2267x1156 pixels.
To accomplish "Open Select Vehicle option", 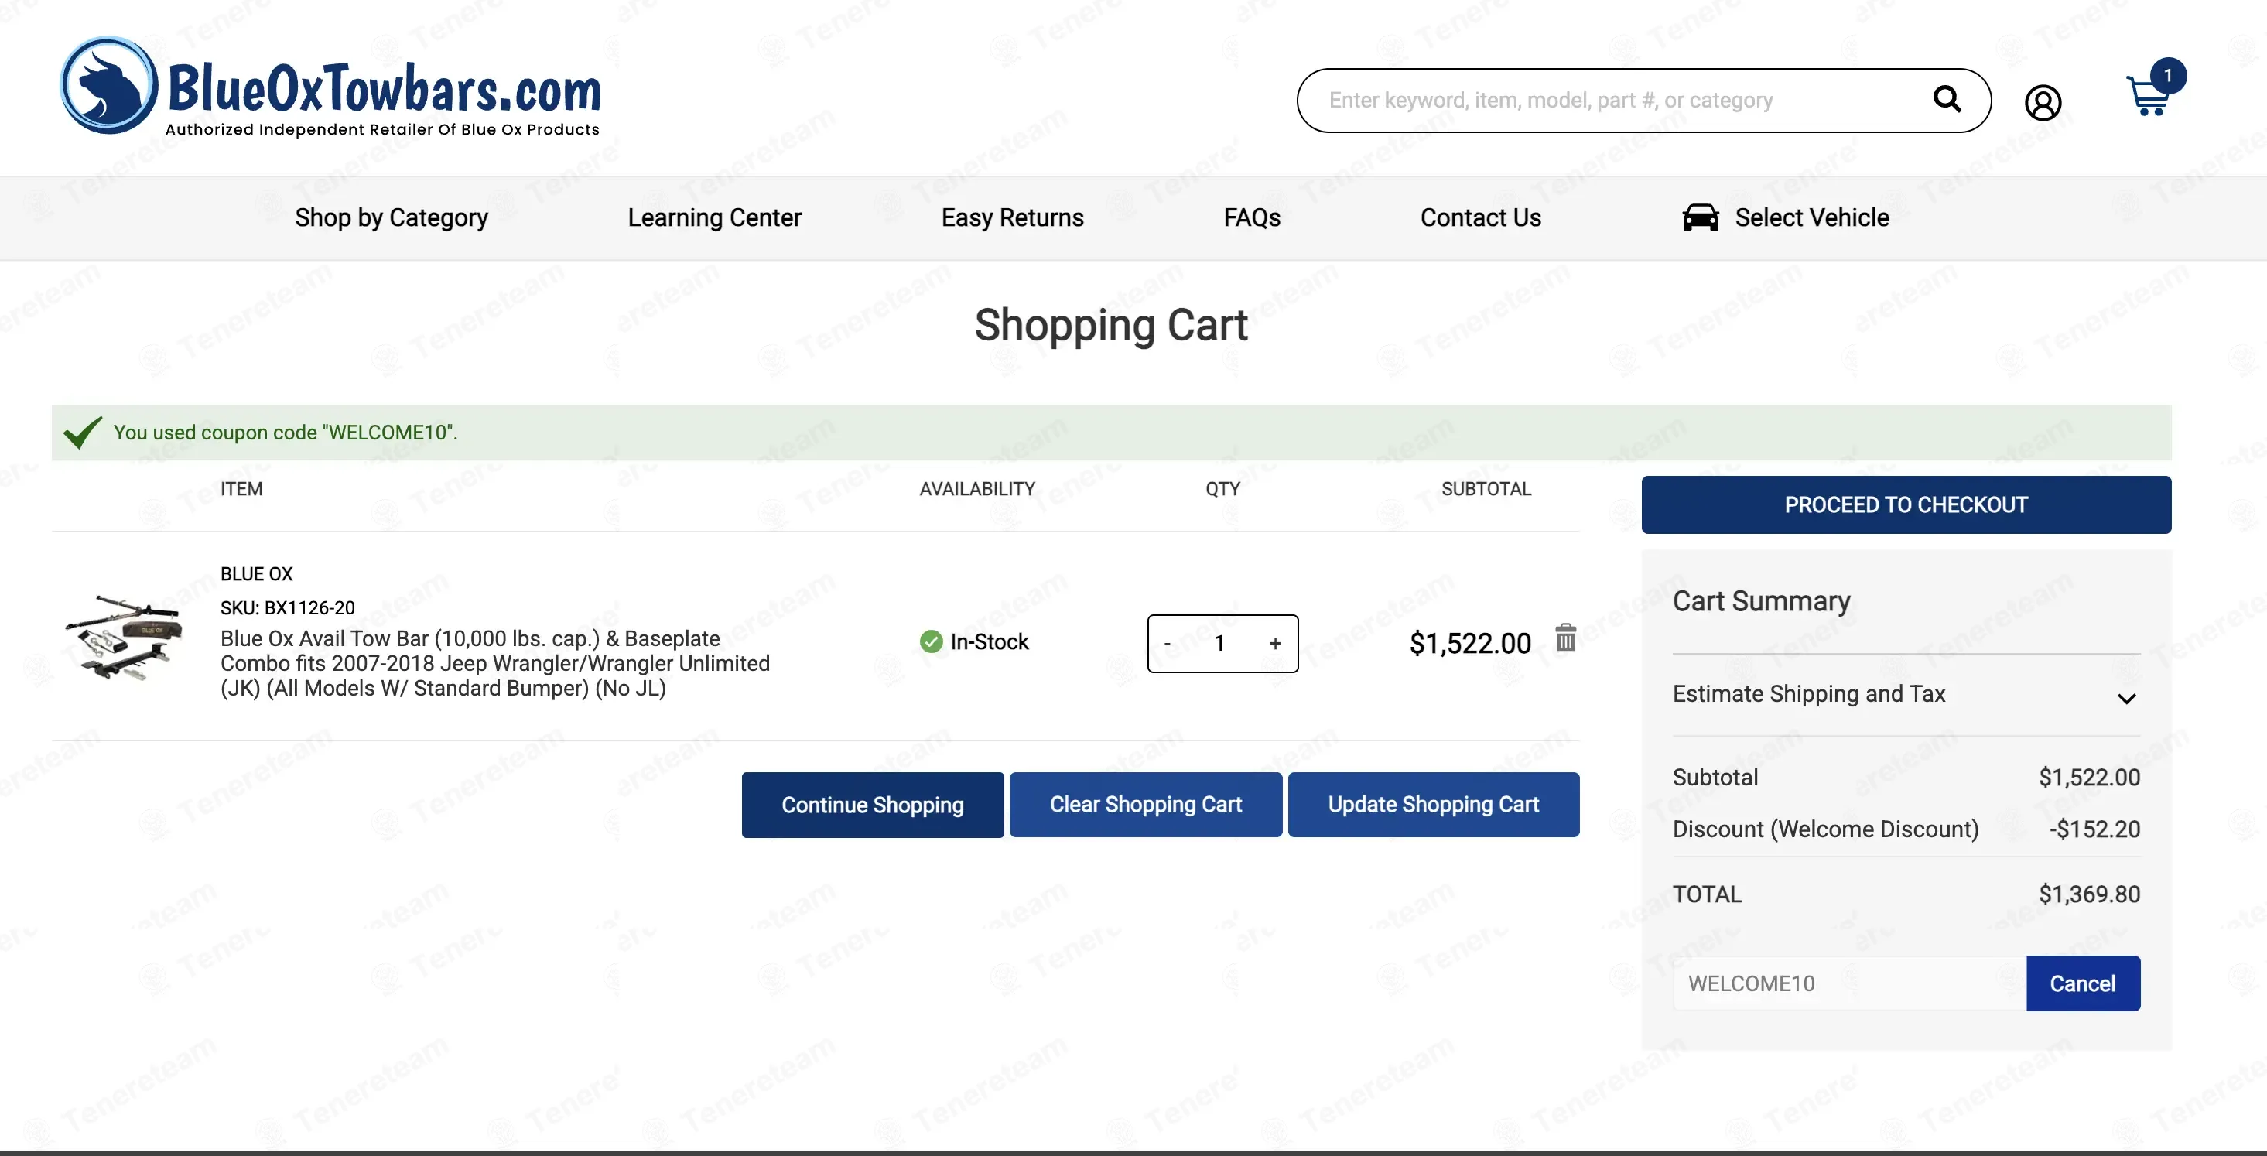I will coord(1811,217).
